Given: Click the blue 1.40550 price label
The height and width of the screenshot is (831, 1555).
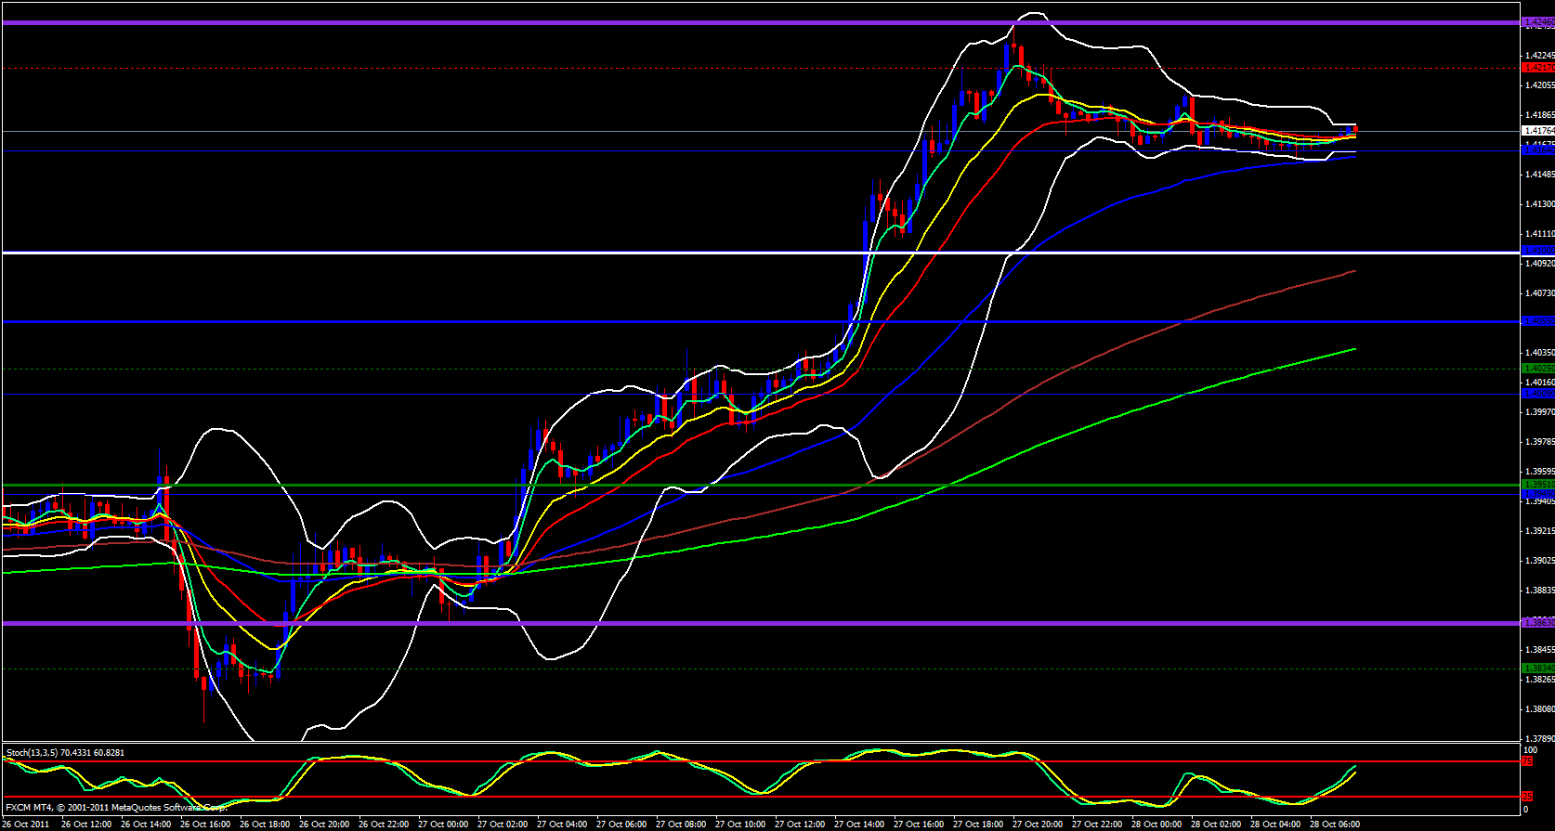Looking at the screenshot, I should (x=1538, y=321).
